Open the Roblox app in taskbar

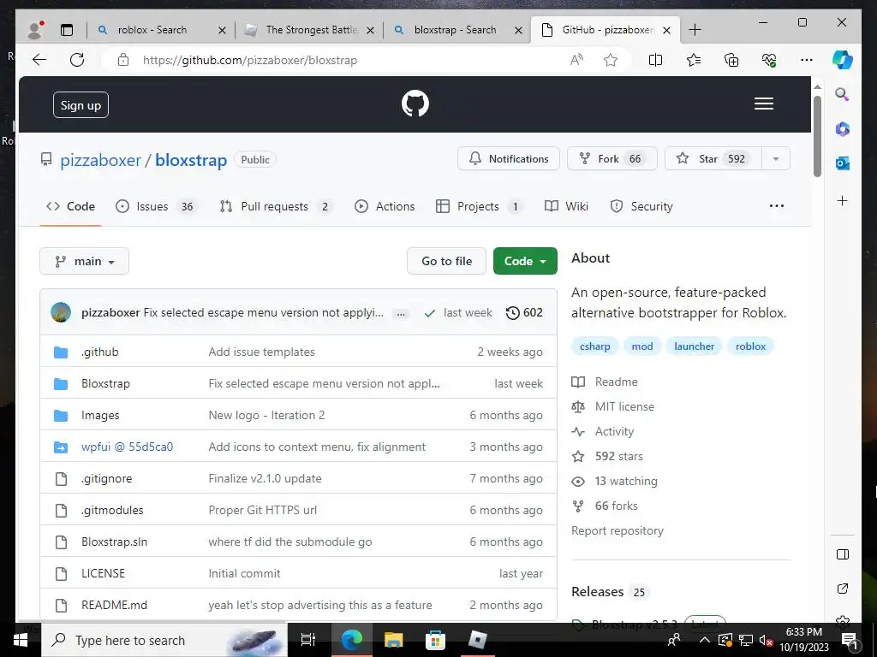coord(477,640)
